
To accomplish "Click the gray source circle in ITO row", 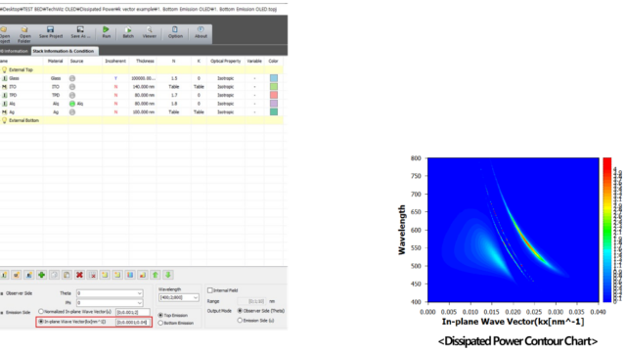I will point(72,87).
